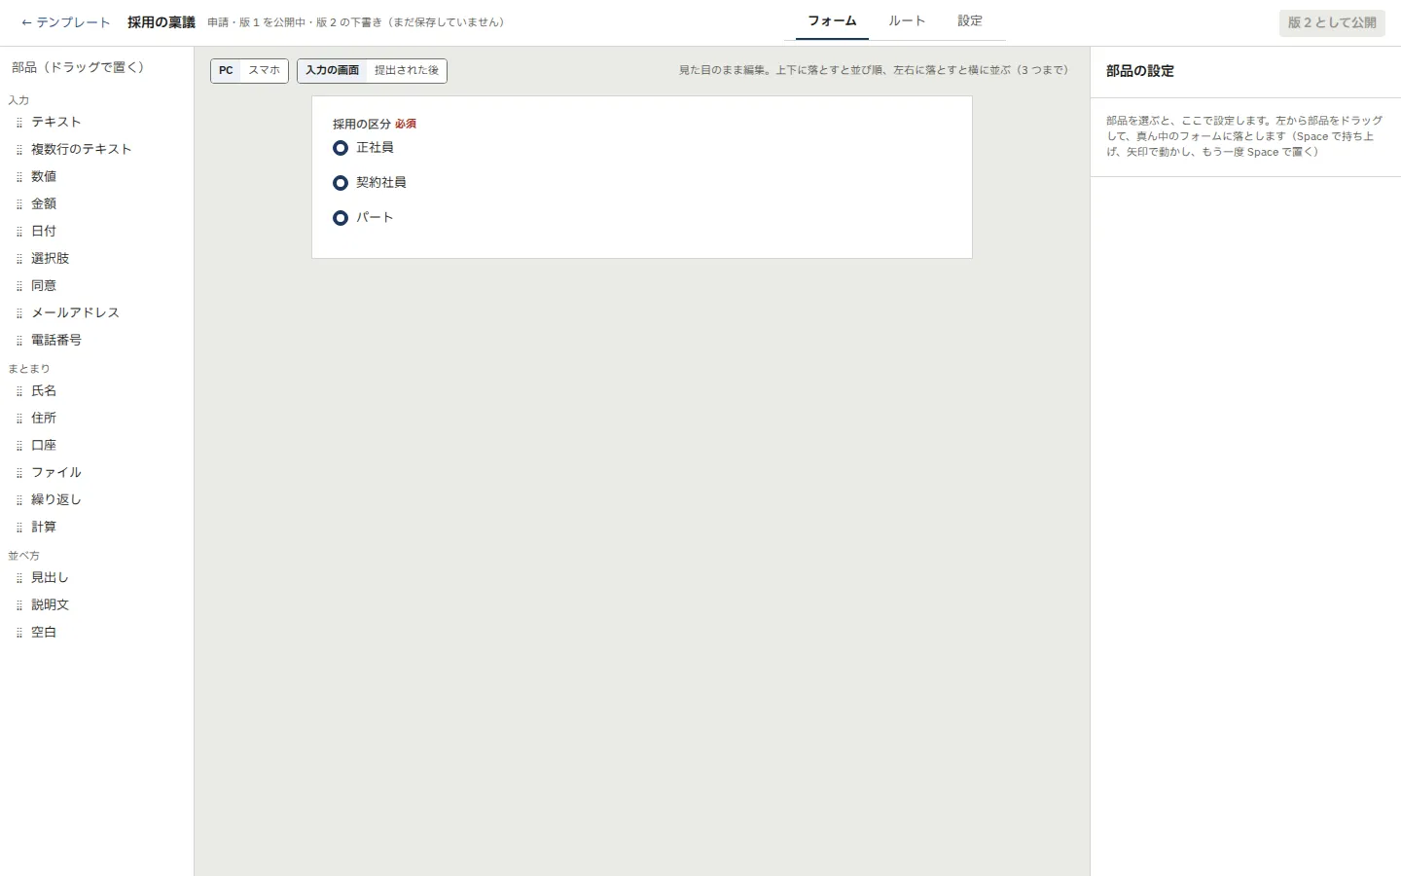Click the drag handle beside 口座
1401x876 pixels.
click(x=19, y=446)
